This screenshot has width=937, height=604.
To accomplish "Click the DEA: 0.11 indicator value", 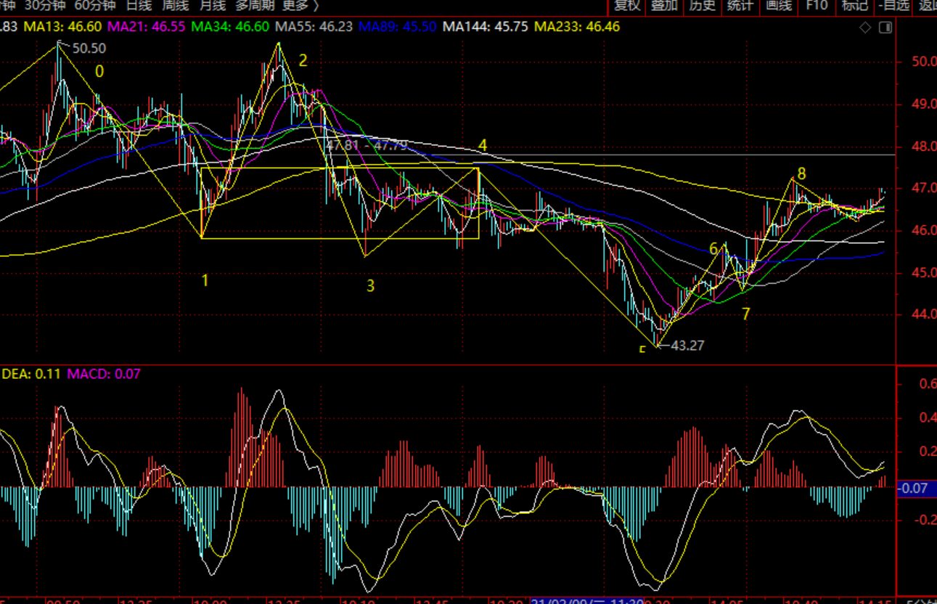I will point(31,374).
